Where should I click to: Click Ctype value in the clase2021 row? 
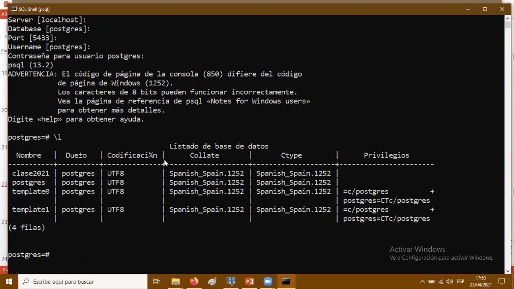click(x=294, y=173)
